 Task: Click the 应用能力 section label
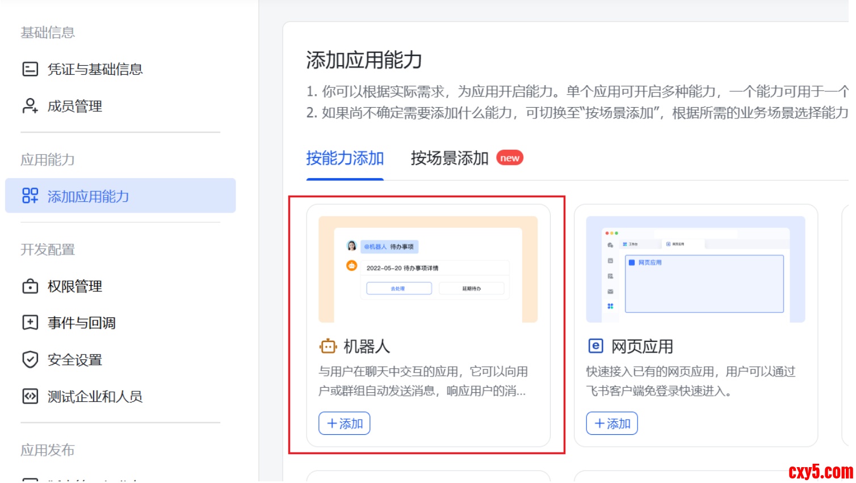(48, 160)
